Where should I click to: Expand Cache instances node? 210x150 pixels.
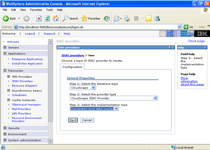click(x=8, y=100)
